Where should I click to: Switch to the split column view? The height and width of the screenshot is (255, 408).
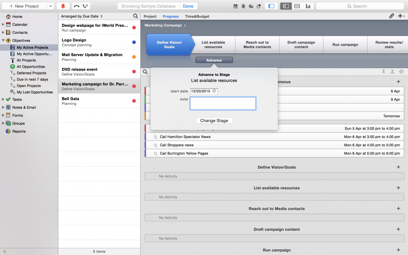(x=286, y=6)
